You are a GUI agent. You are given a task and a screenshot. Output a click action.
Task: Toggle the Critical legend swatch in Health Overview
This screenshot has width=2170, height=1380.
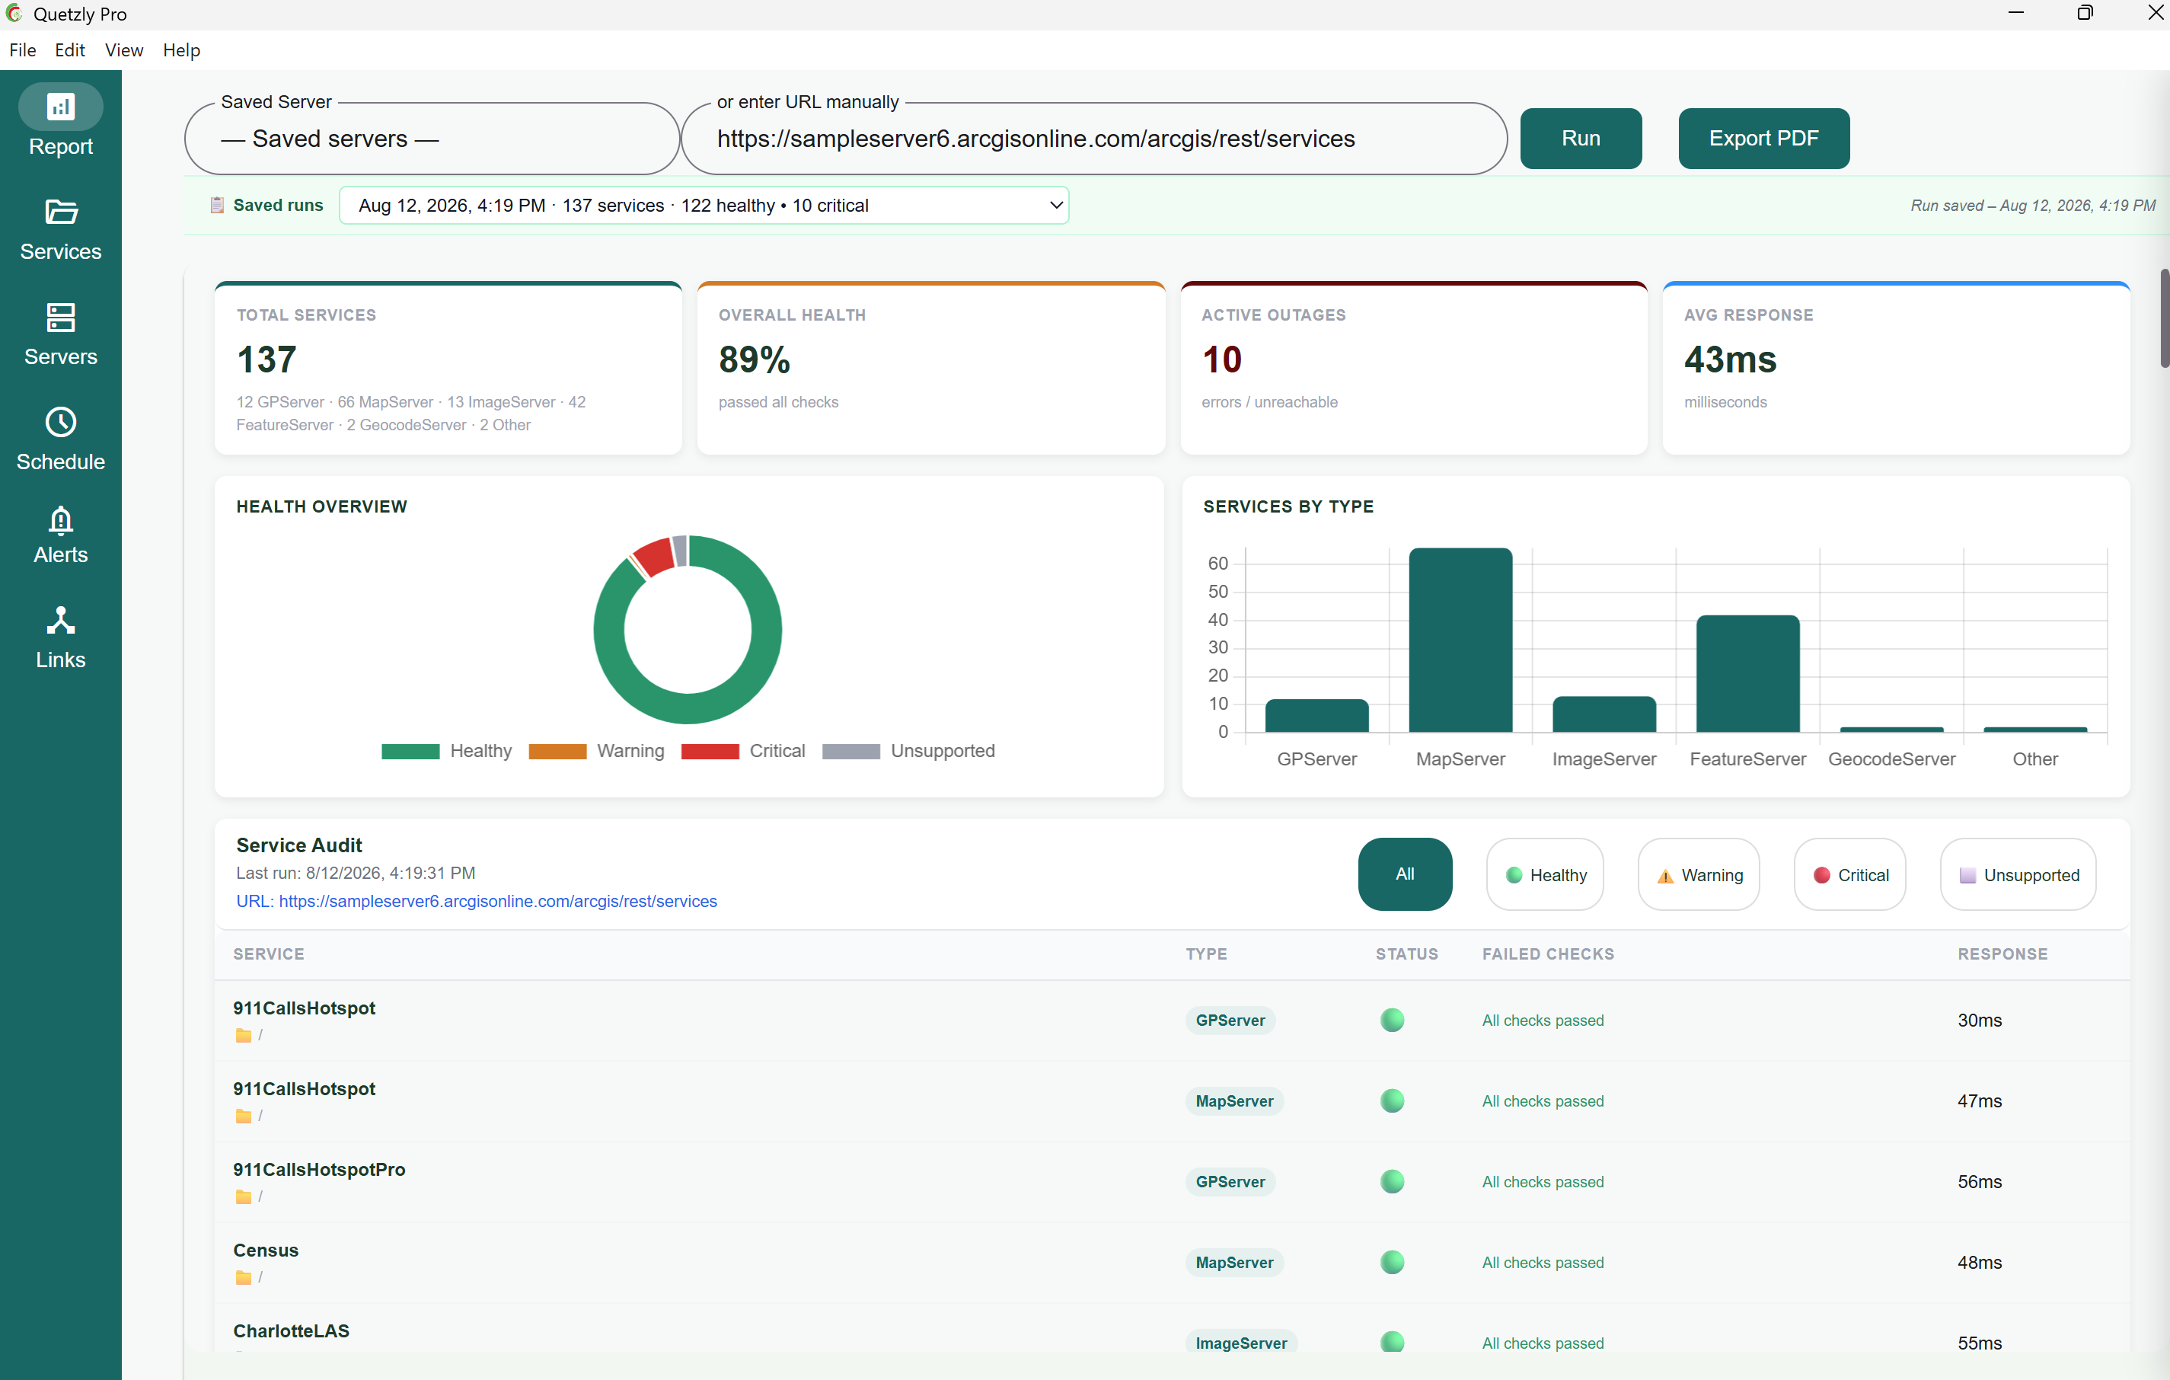(x=709, y=751)
